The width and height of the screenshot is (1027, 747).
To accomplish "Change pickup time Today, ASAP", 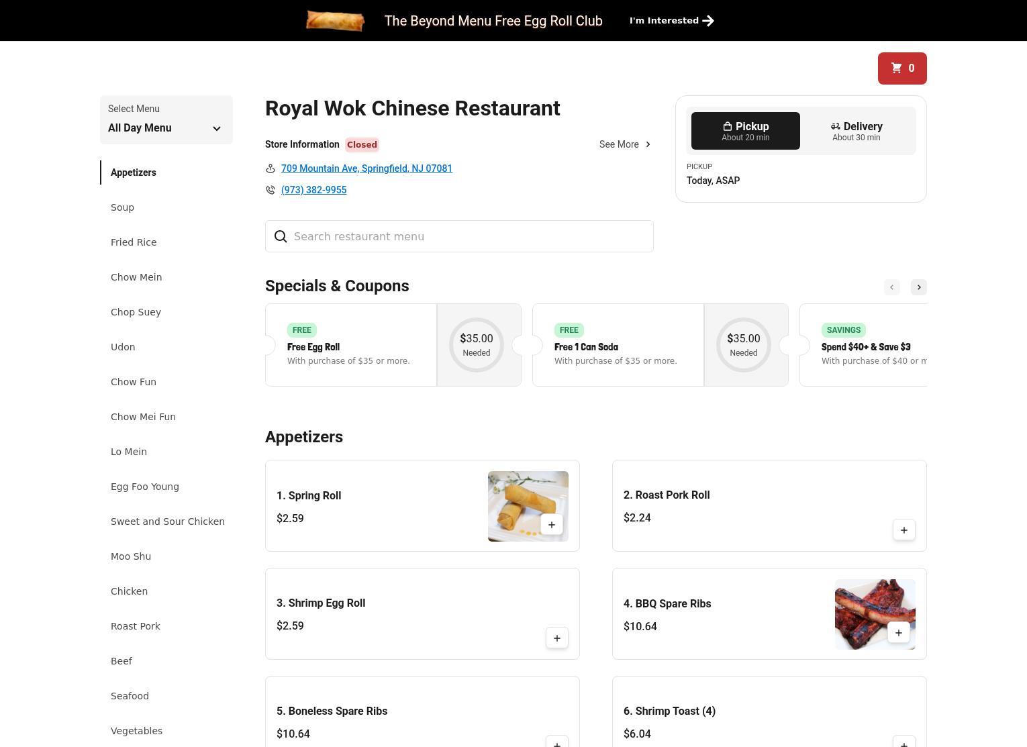I will click(713, 181).
